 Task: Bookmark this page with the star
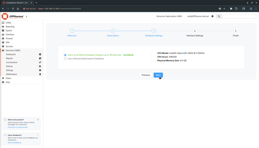point(224,9)
